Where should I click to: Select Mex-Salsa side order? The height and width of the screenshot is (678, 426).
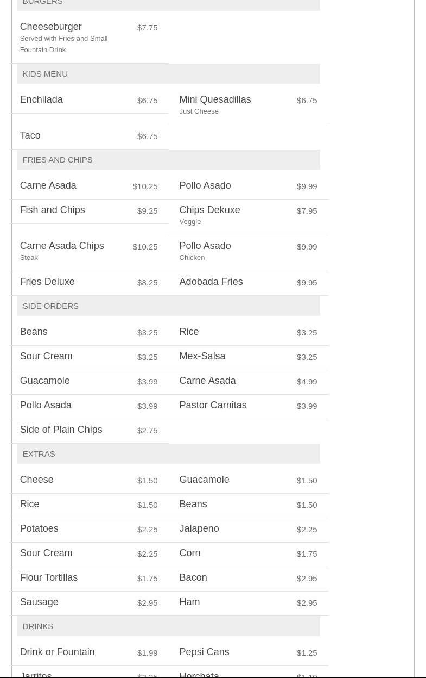202,356
